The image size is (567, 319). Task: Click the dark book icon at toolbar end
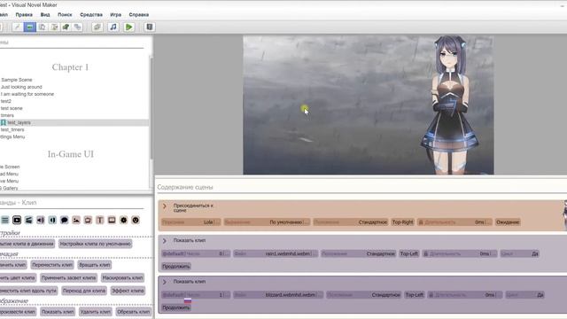point(150,27)
